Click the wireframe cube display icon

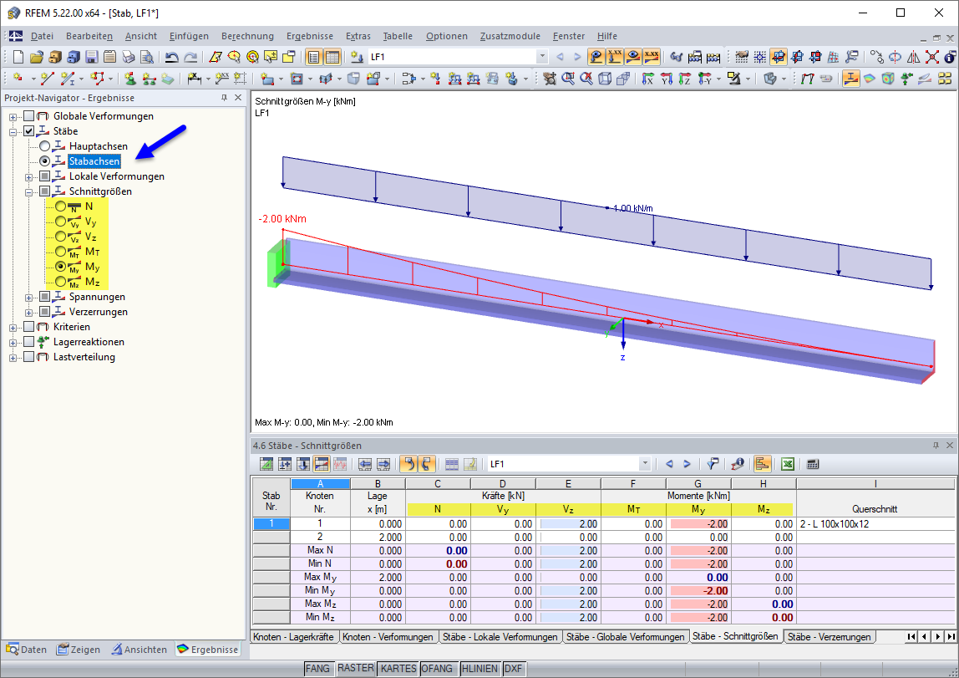point(605,79)
